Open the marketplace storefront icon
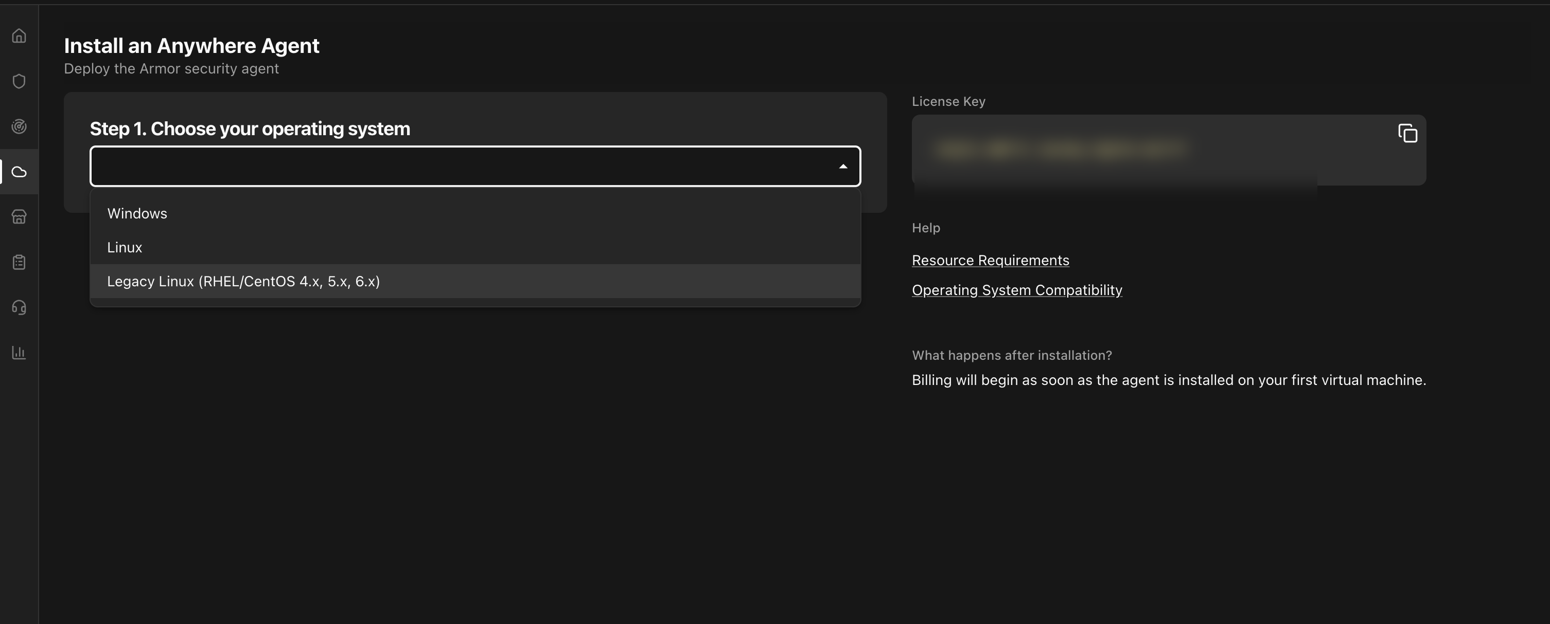This screenshot has width=1550, height=624. (x=19, y=217)
